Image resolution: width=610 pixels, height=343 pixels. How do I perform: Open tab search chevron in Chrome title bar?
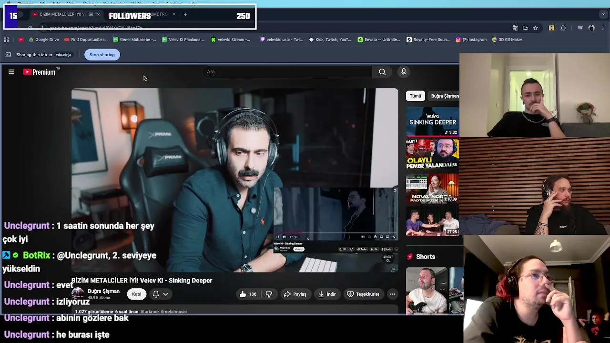tap(603, 14)
